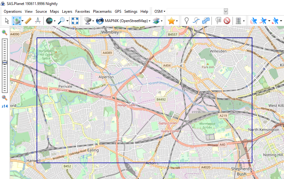Add a new polygon placemark
The image size is (284, 179).
206,21
